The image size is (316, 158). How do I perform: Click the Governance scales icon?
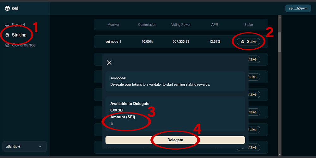(x=7, y=45)
